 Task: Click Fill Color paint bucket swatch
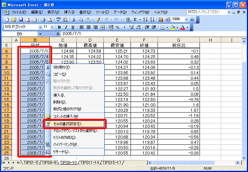pyautogui.click(x=172, y=28)
